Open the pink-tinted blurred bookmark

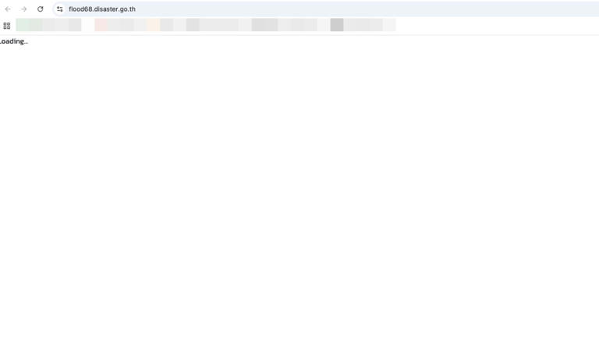click(x=101, y=25)
